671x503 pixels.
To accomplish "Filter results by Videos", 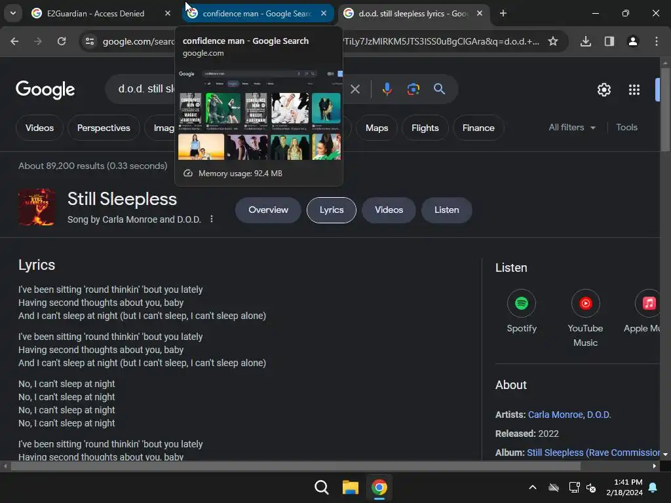I will (39, 128).
